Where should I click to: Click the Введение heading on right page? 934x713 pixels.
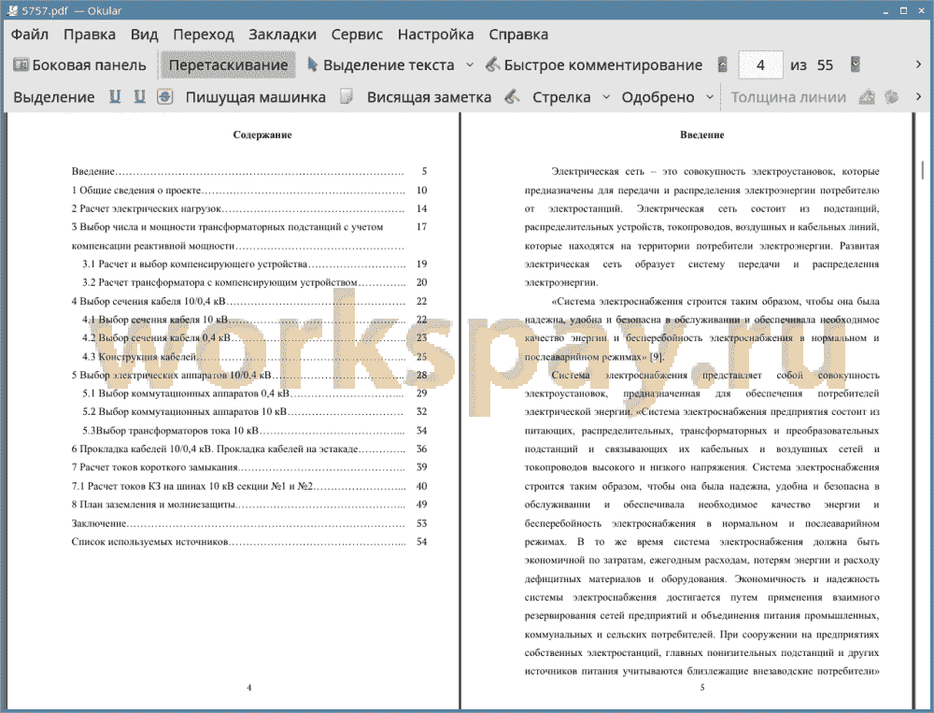pyautogui.click(x=701, y=135)
